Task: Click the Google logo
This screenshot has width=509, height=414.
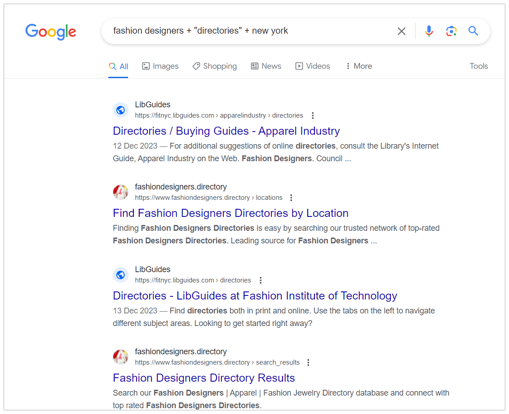Action: click(x=51, y=31)
